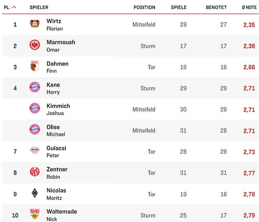Click Mainz 05 crest beside Zentner
The image size is (259, 222).
tap(35, 172)
